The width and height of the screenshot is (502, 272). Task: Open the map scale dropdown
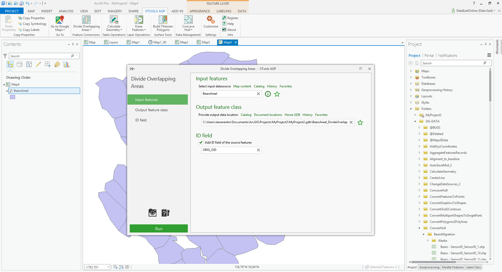108,267
